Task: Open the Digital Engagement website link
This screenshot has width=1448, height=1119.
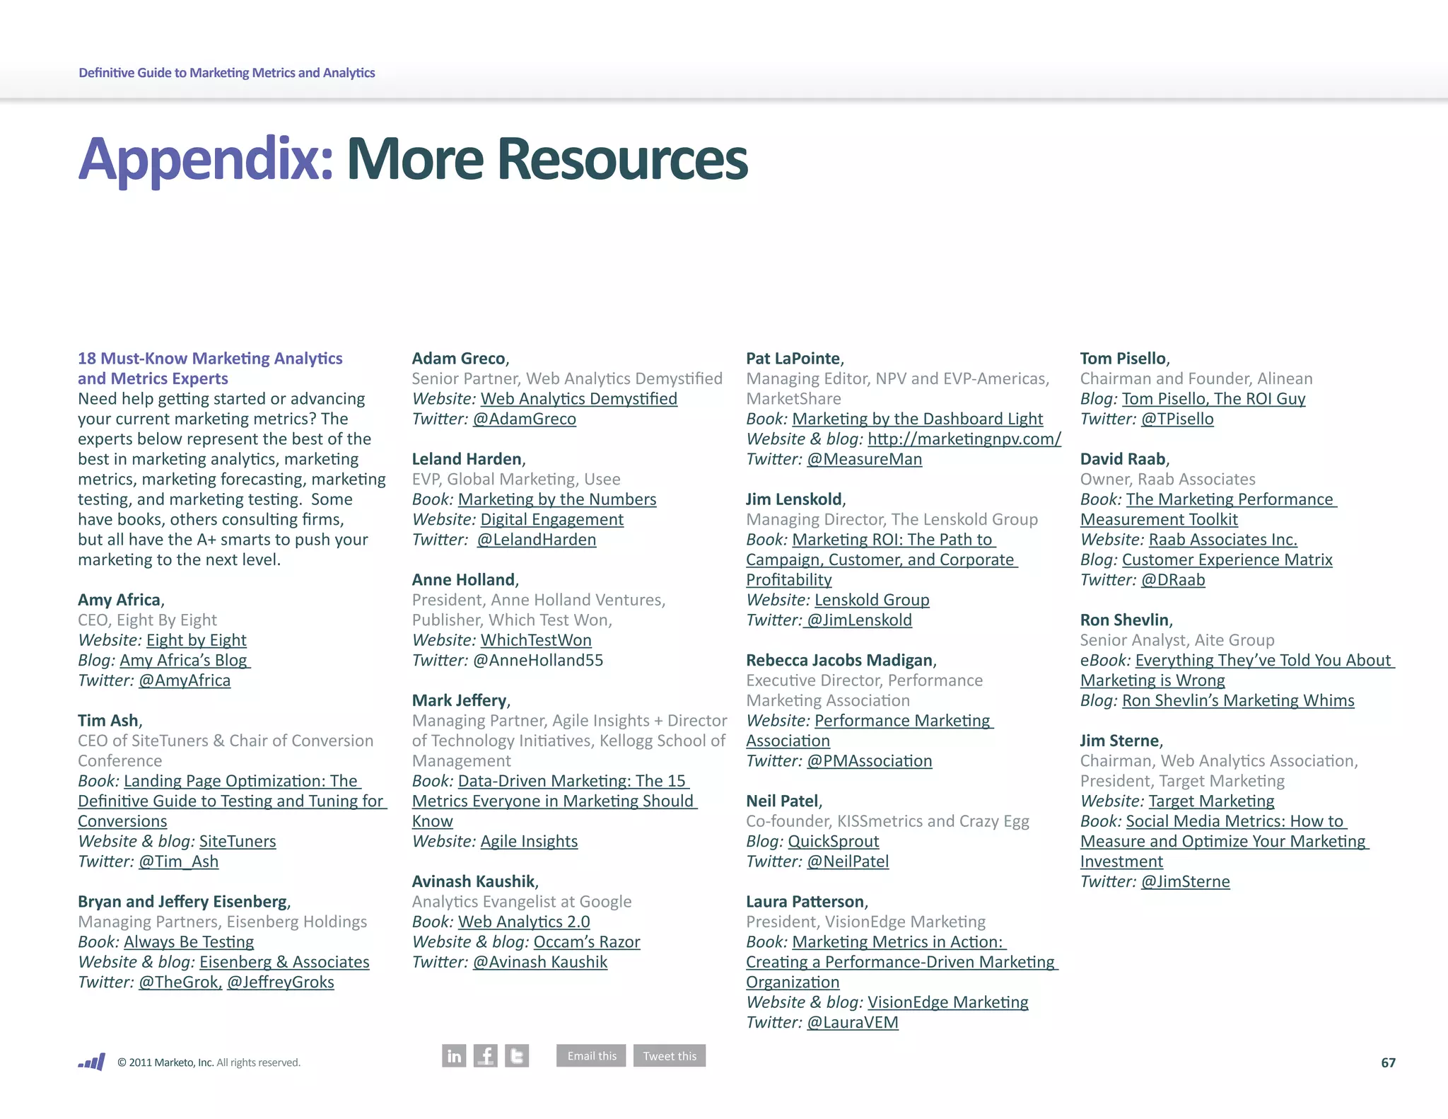Action: click(552, 519)
